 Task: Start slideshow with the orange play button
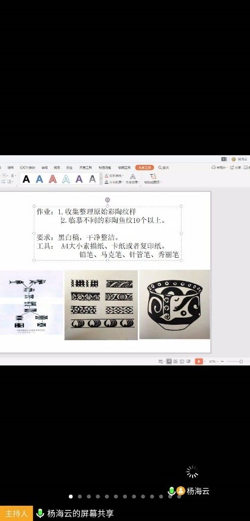click(x=199, y=361)
